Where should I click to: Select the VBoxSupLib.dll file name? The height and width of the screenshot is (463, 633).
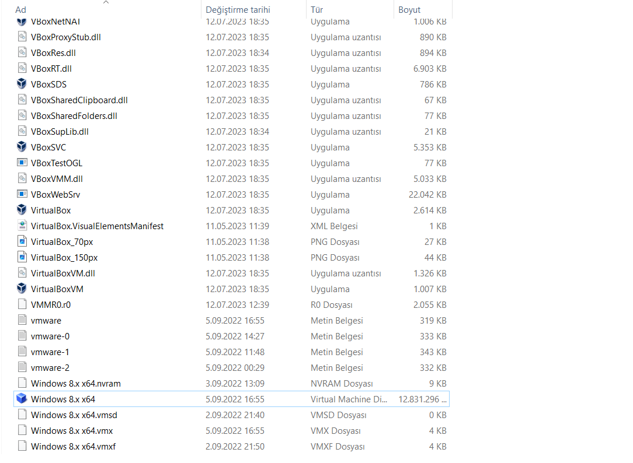60,131
